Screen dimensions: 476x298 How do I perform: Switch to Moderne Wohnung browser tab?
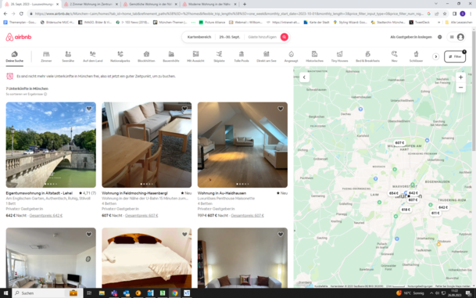click(209, 4)
